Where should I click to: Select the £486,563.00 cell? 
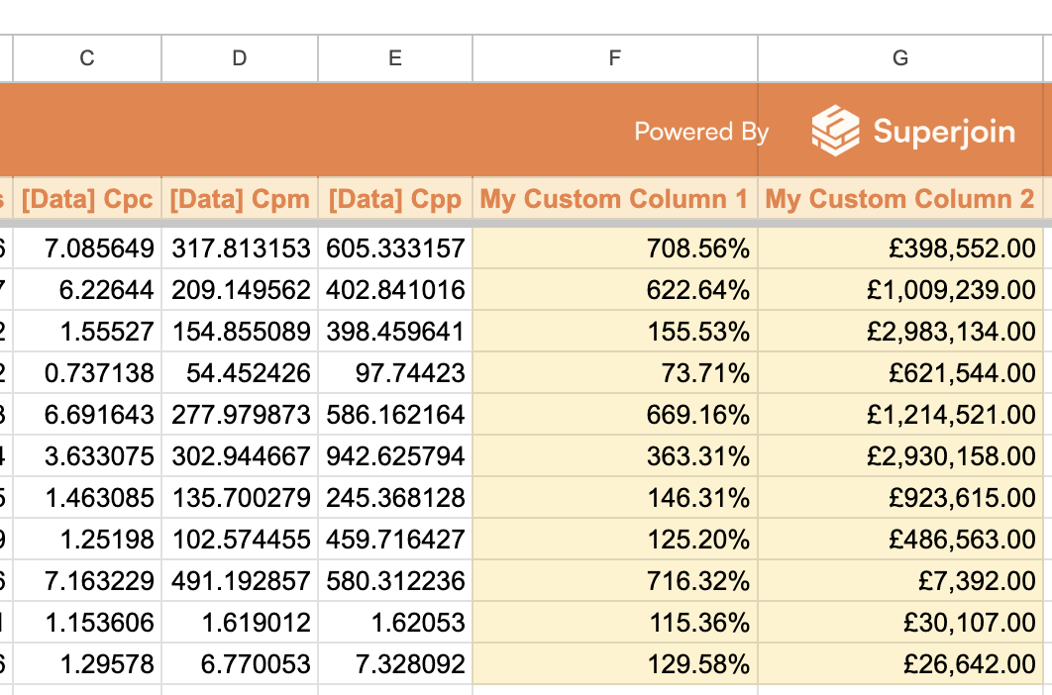tap(900, 540)
